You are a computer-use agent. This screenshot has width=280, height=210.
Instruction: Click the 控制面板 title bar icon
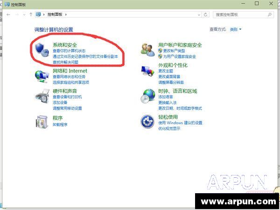click(x=7, y=4)
